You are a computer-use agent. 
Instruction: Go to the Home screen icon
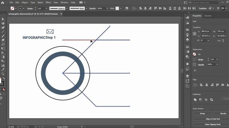(3, 2)
